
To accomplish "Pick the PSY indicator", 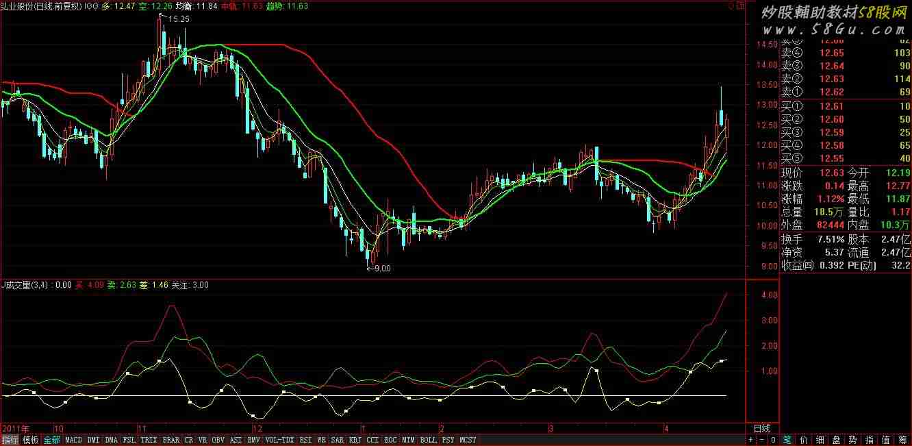I will point(448,440).
